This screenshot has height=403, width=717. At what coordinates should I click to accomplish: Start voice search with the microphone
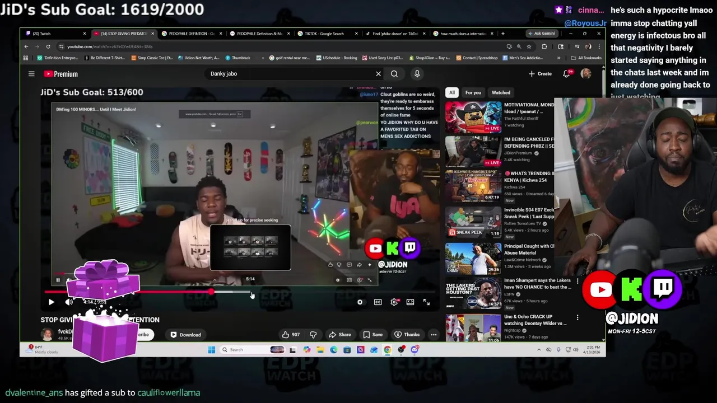[x=417, y=74]
